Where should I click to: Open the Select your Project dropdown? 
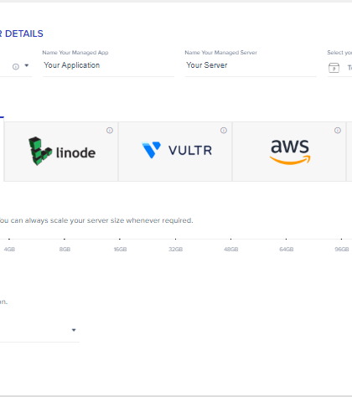pyautogui.click(x=339, y=68)
